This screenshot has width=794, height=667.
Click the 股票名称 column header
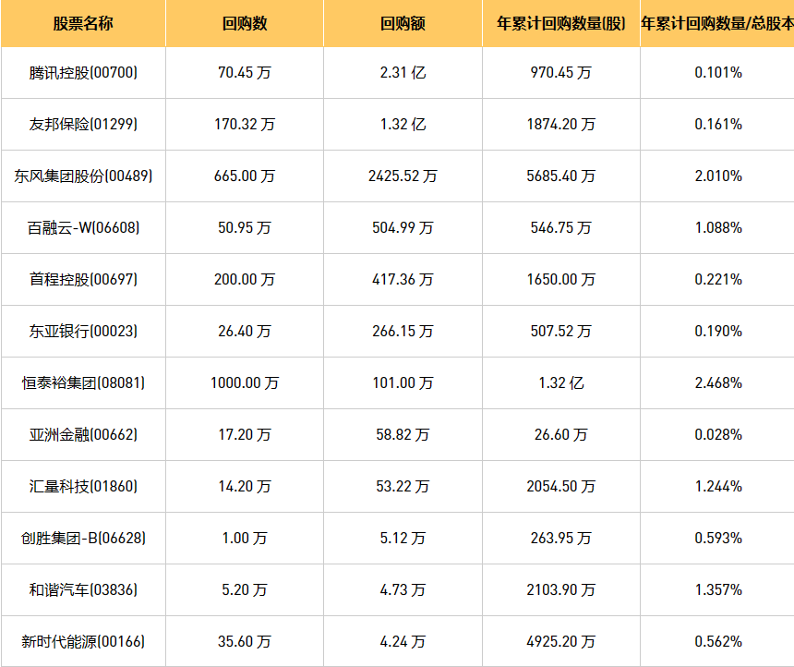(83, 24)
